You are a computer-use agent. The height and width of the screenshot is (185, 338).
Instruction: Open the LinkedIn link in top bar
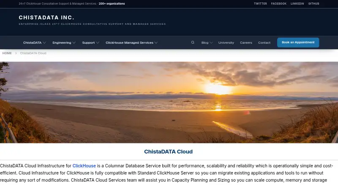point(297,4)
